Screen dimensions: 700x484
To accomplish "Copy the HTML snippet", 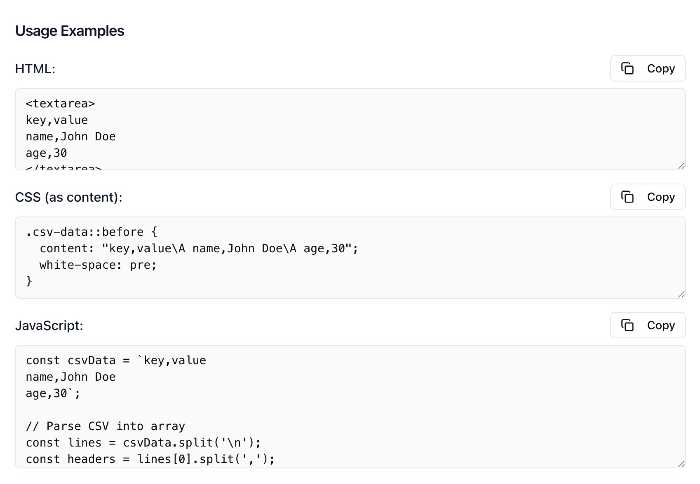I will [648, 68].
